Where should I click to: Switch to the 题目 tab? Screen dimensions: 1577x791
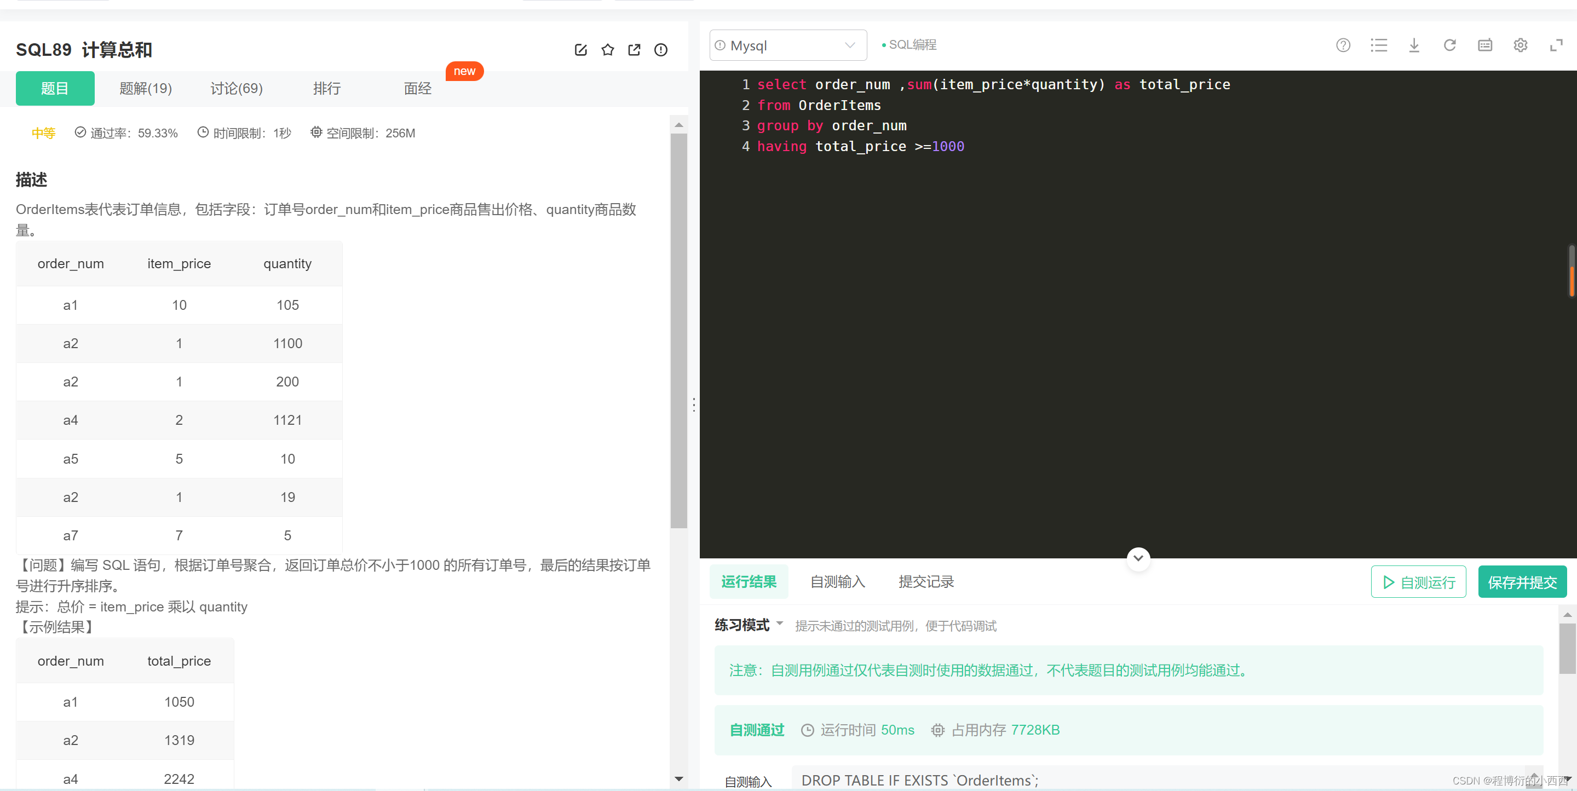click(55, 88)
